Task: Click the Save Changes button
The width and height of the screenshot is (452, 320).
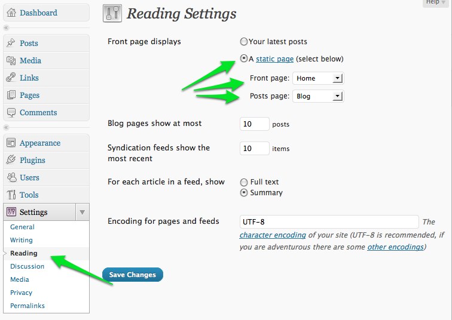Action: click(x=133, y=275)
